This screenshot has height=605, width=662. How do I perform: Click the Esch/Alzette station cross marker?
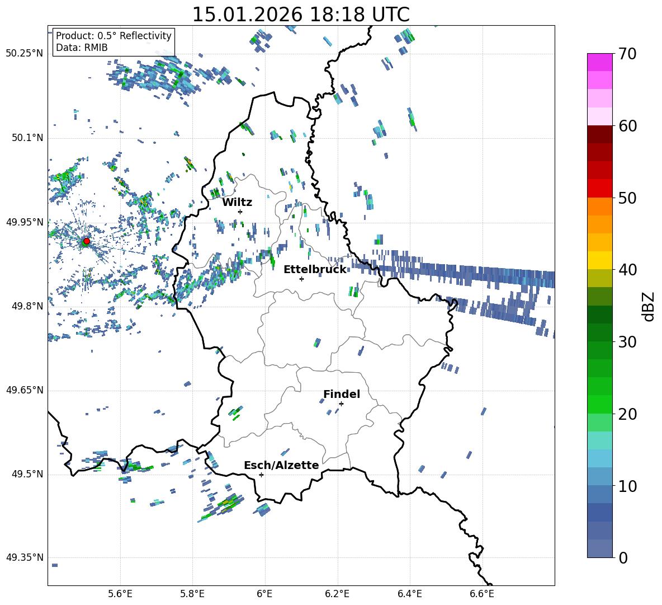click(261, 475)
